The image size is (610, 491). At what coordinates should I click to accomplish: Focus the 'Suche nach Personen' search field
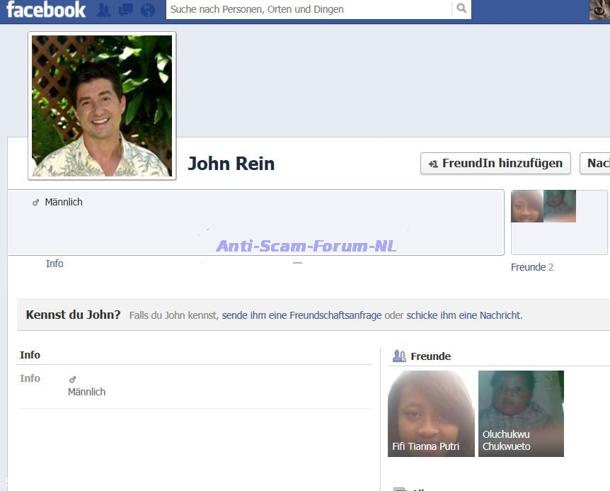pos(309,9)
